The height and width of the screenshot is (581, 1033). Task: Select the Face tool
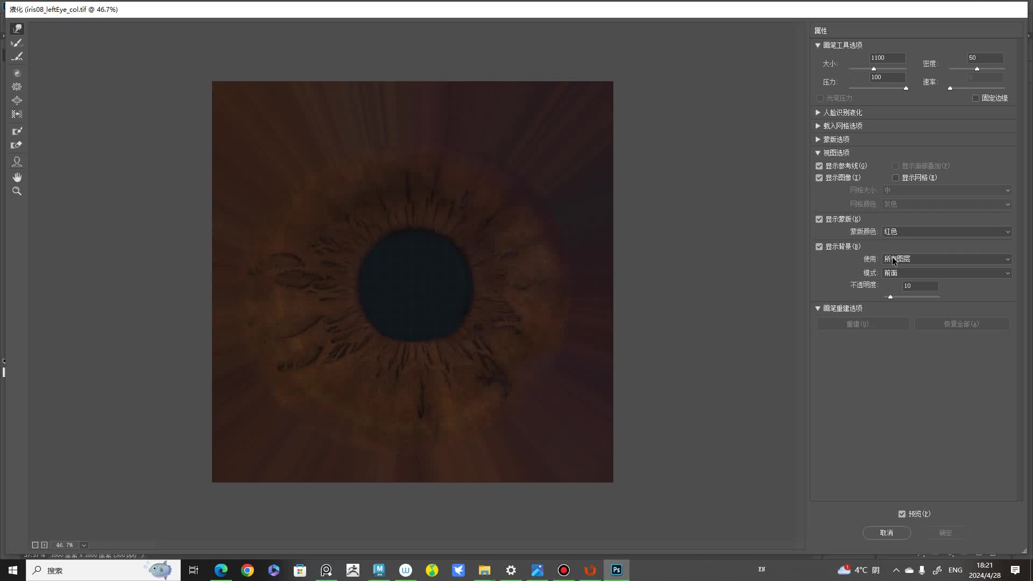[x=17, y=161]
